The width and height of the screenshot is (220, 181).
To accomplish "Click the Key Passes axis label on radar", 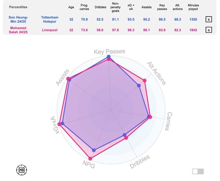I will click(x=109, y=52).
